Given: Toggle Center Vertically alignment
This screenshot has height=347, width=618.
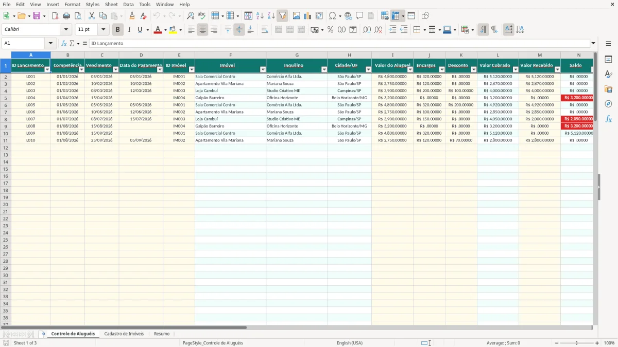Looking at the screenshot, I should [239, 30].
